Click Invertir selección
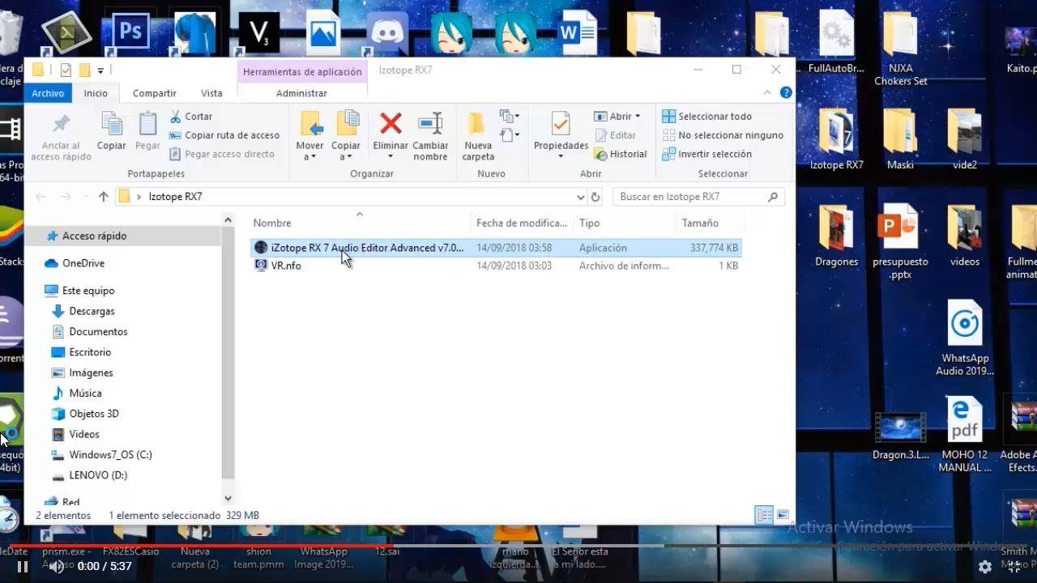Image resolution: width=1037 pixels, height=583 pixels. click(x=707, y=154)
